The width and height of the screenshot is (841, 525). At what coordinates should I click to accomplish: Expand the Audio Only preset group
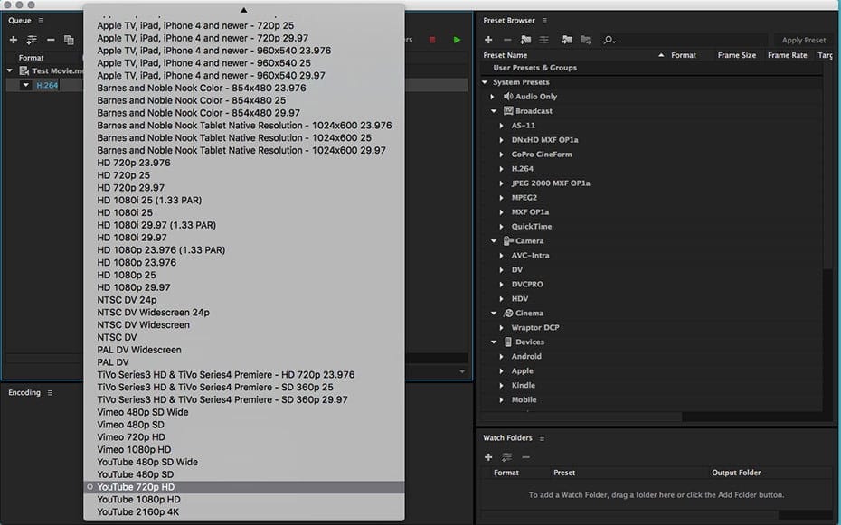[494, 97]
